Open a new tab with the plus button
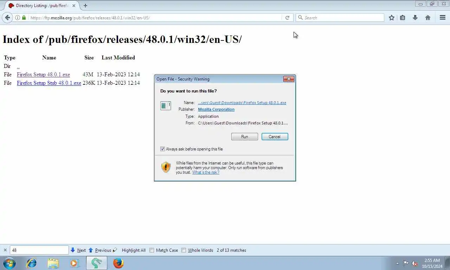The image size is (450, 270). (85, 6)
